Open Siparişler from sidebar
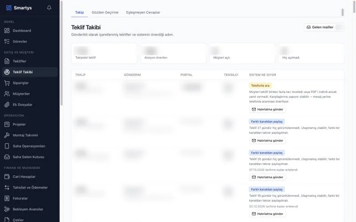 [30, 83]
